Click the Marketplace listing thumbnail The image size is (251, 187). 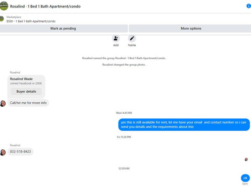[x=2, y=19]
